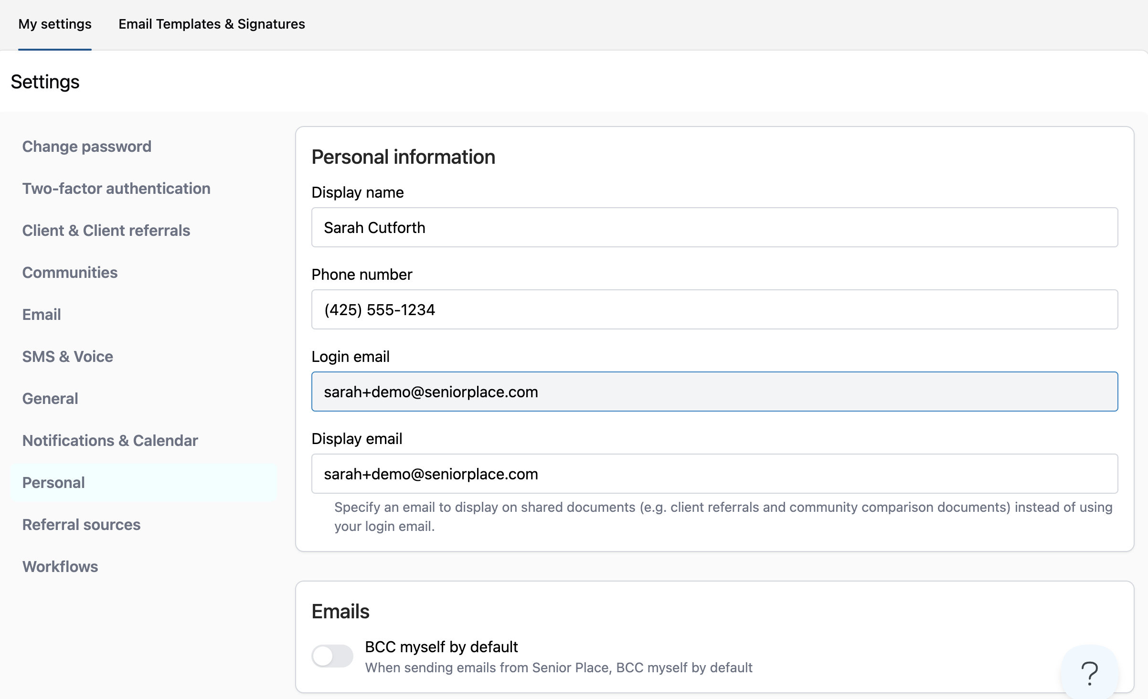
Task: Open Referral sources settings
Action: pos(81,525)
